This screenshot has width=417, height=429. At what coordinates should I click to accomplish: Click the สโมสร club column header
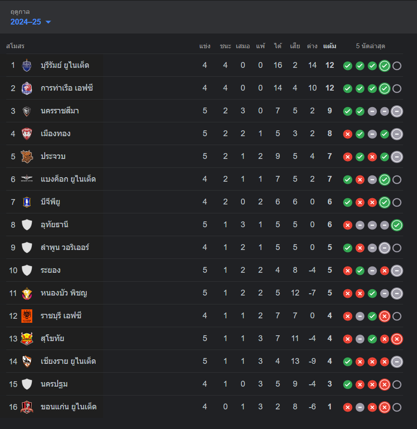[x=15, y=46]
